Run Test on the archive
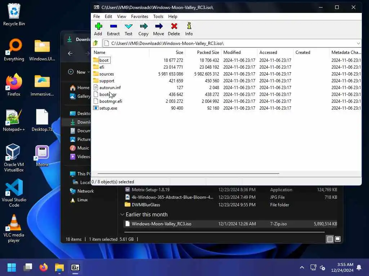The height and width of the screenshot is (276, 369). pos(129,29)
